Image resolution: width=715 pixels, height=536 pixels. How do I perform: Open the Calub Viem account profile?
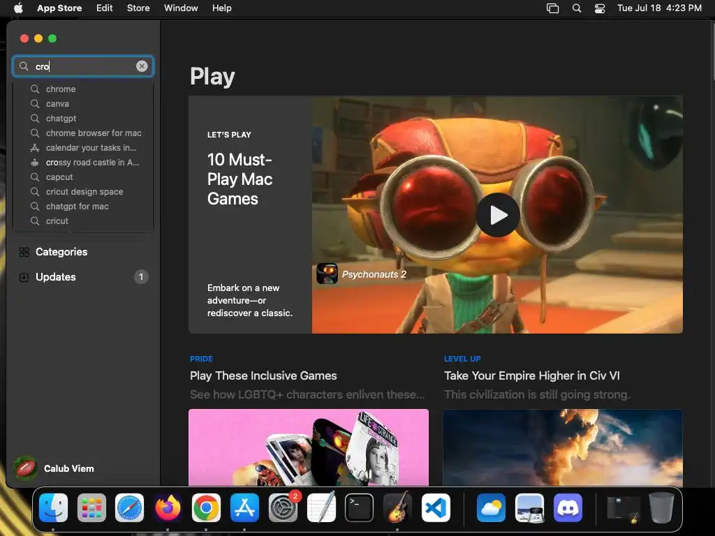pos(54,468)
